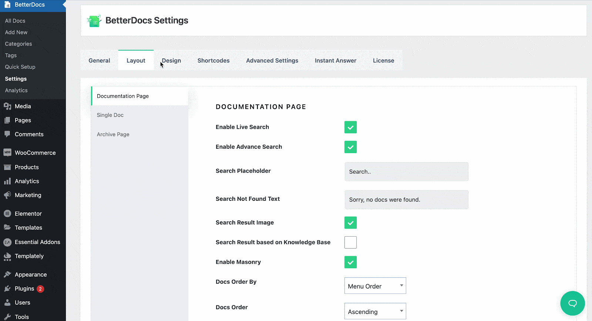The height and width of the screenshot is (321, 592).
Task: Open All Docs submenu link
Action: click(15, 21)
